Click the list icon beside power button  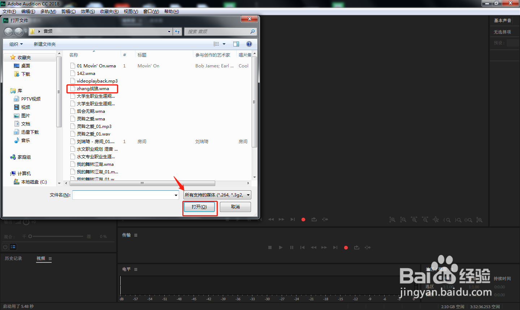(13, 247)
